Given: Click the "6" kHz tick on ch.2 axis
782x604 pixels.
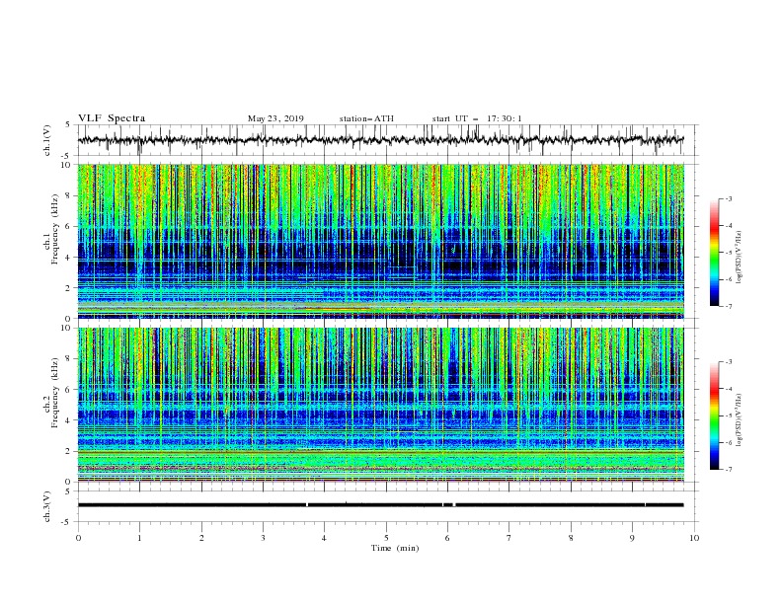Looking at the screenshot, I should (69, 390).
